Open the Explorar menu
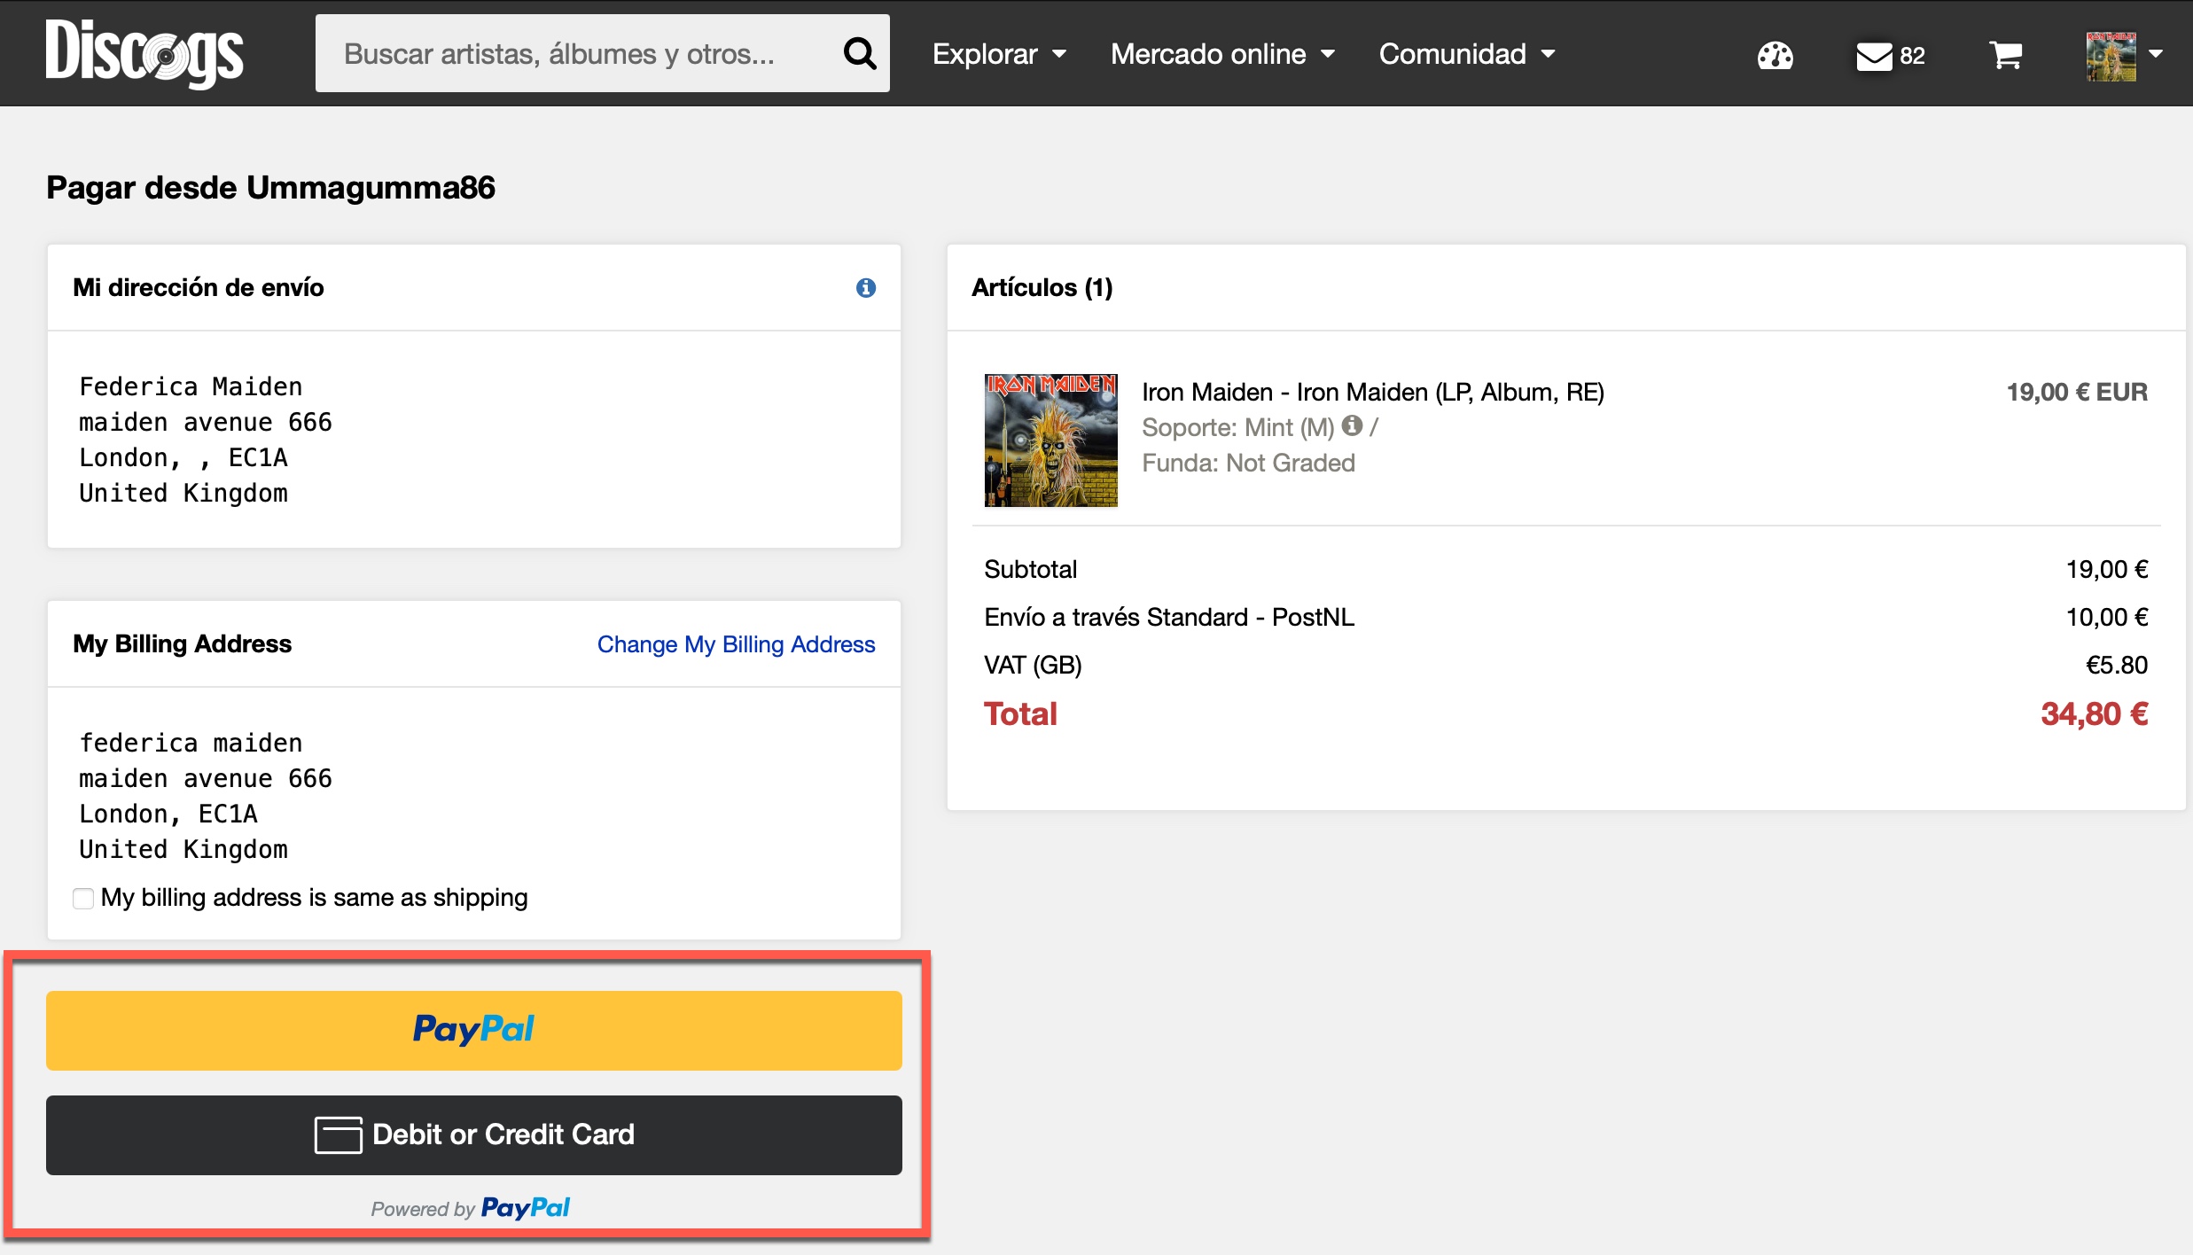 click(x=999, y=54)
